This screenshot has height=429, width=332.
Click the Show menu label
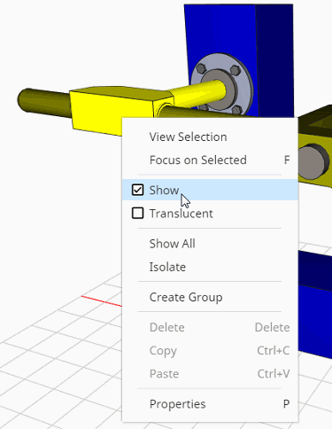[x=164, y=190]
